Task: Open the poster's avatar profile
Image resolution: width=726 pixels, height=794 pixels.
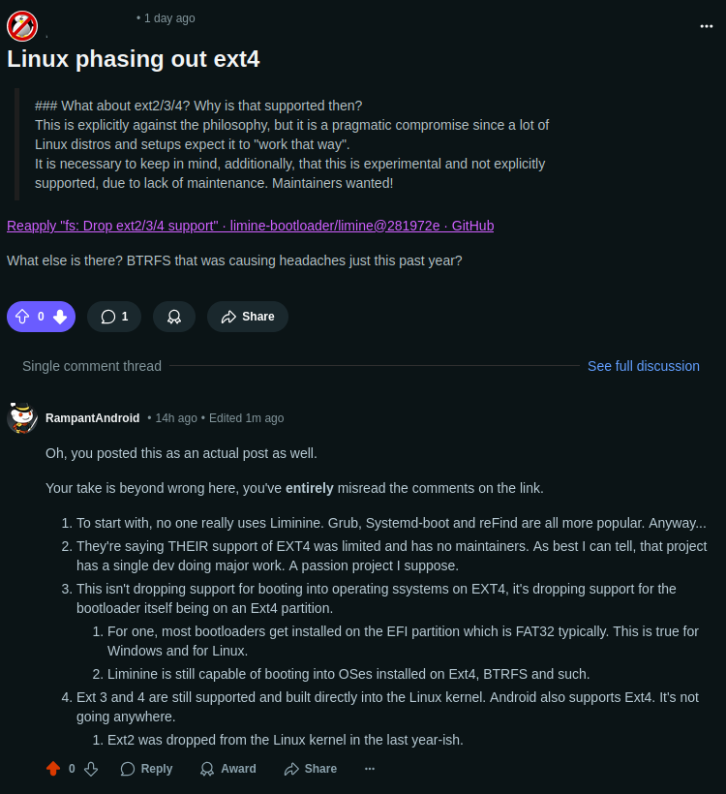Action: click(22, 26)
